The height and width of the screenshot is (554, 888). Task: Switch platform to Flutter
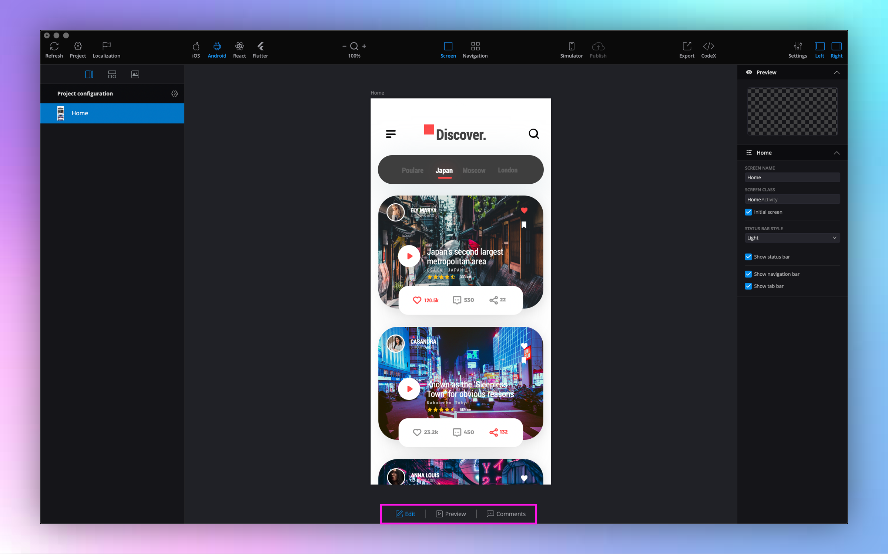(260, 47)
